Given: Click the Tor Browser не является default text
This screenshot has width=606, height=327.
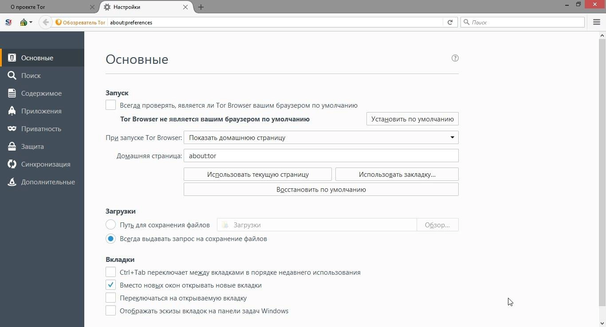Looking at the screenshot, I should [215, 119].
